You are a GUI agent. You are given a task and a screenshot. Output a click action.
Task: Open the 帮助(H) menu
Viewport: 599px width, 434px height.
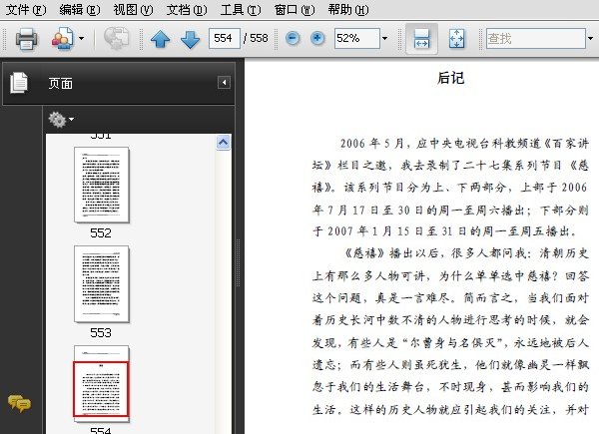(x=348, y=10)
